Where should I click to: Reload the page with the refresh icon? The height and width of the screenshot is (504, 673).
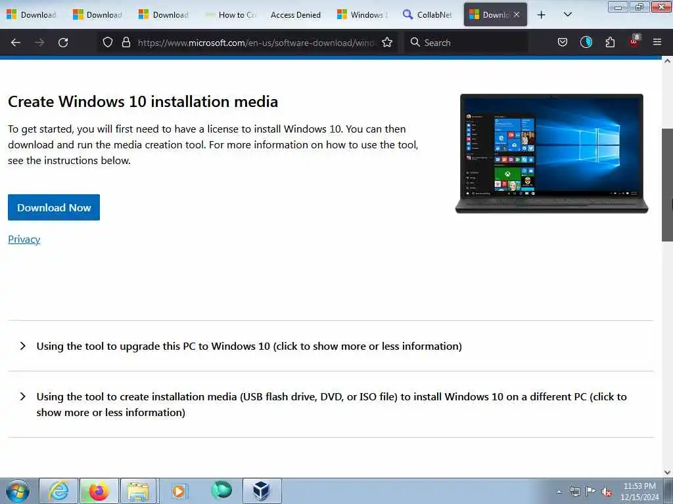pyautogui.click(x=63, y=43)
